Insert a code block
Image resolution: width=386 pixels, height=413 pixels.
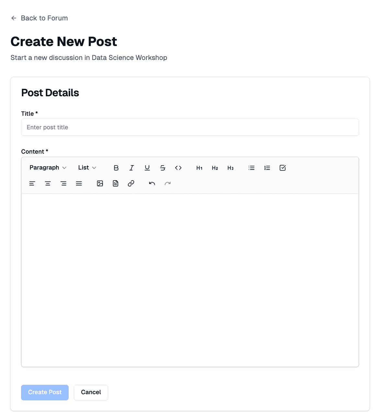178,168
